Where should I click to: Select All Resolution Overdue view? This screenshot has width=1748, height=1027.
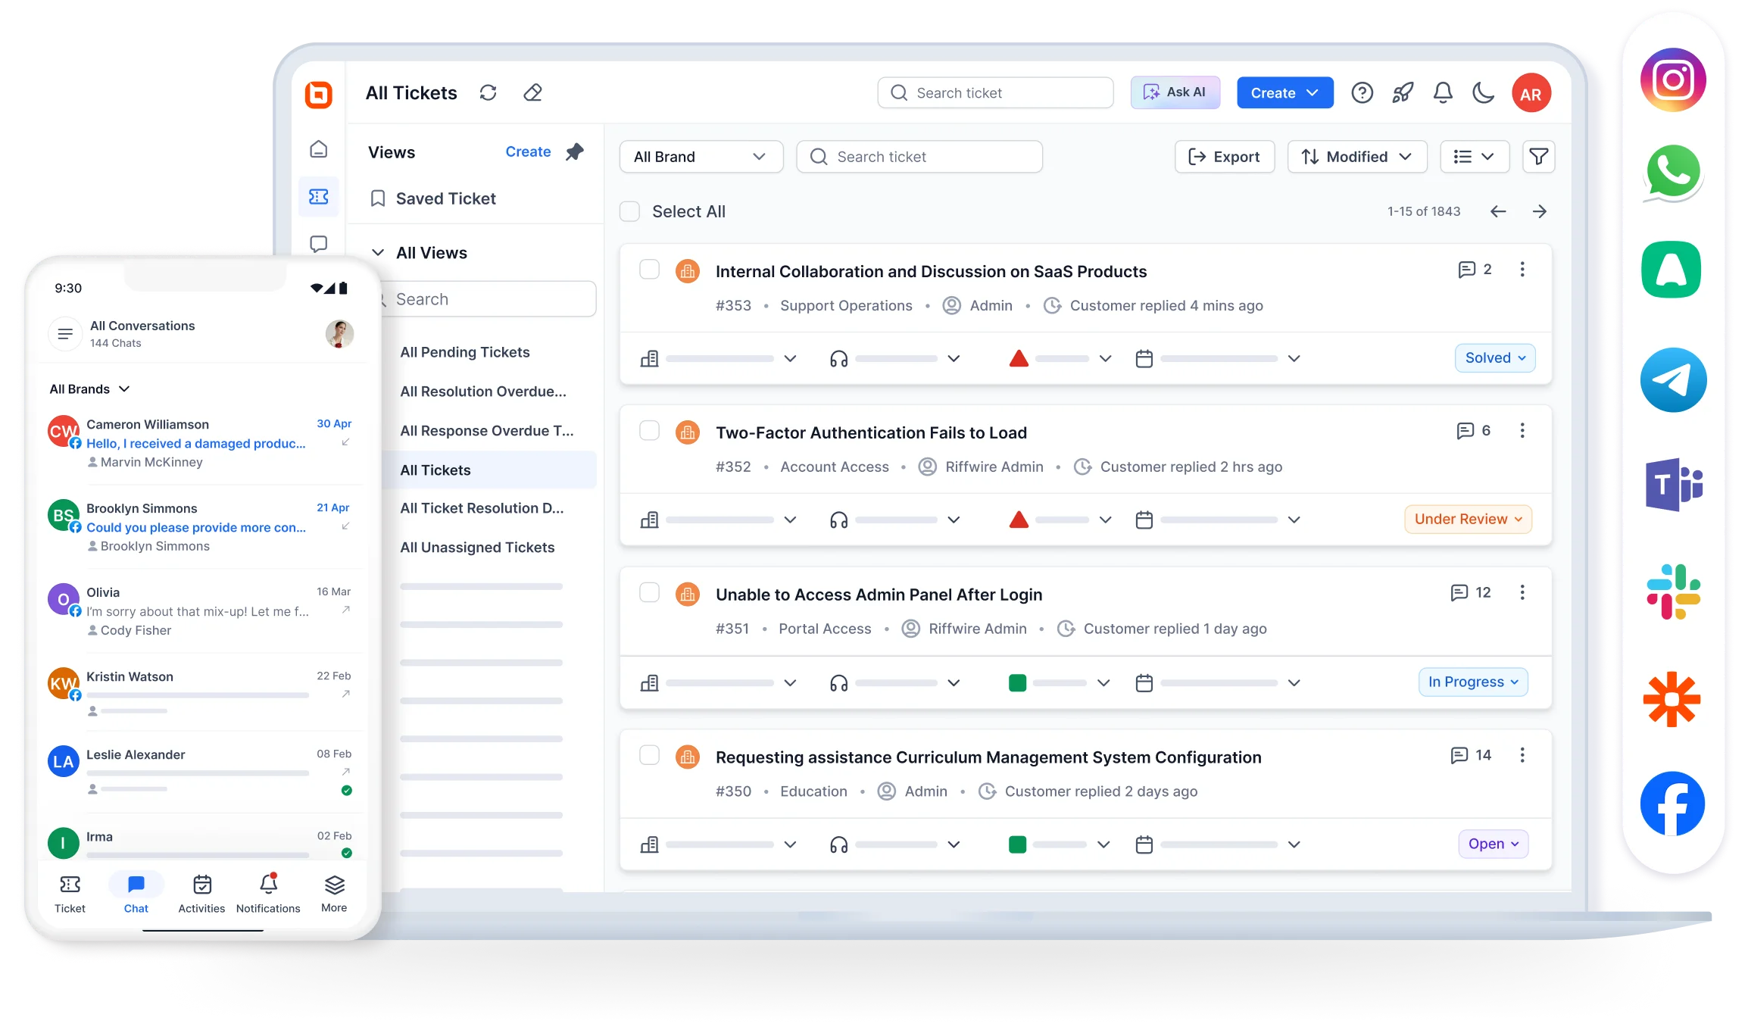pyautogui.click(x=483, y=392)
